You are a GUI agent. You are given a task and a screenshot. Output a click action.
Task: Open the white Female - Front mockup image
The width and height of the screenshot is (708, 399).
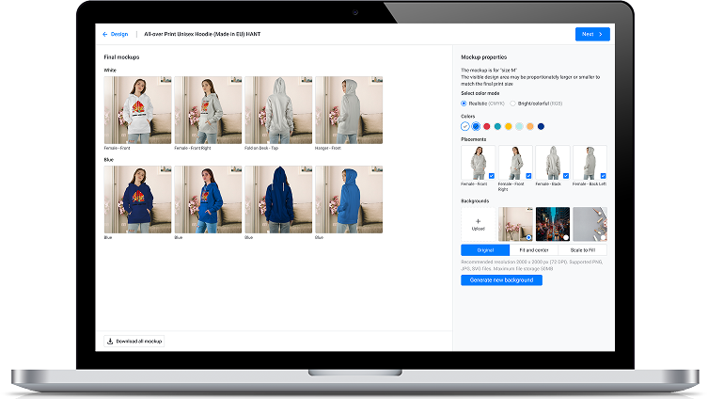pos(137,110)
